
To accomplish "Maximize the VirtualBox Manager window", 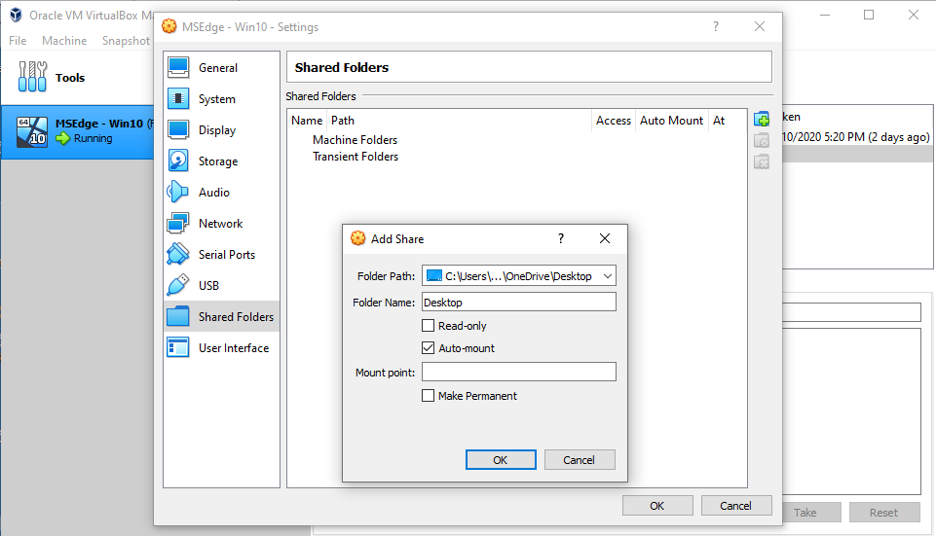I will tap(869, 15).
